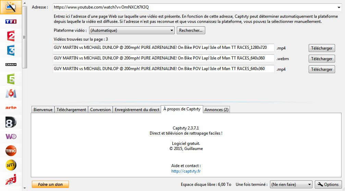The width and height of the screenshot is (345, 191).
Task: Switch to the Bienvenue tab
Action: 43,110
